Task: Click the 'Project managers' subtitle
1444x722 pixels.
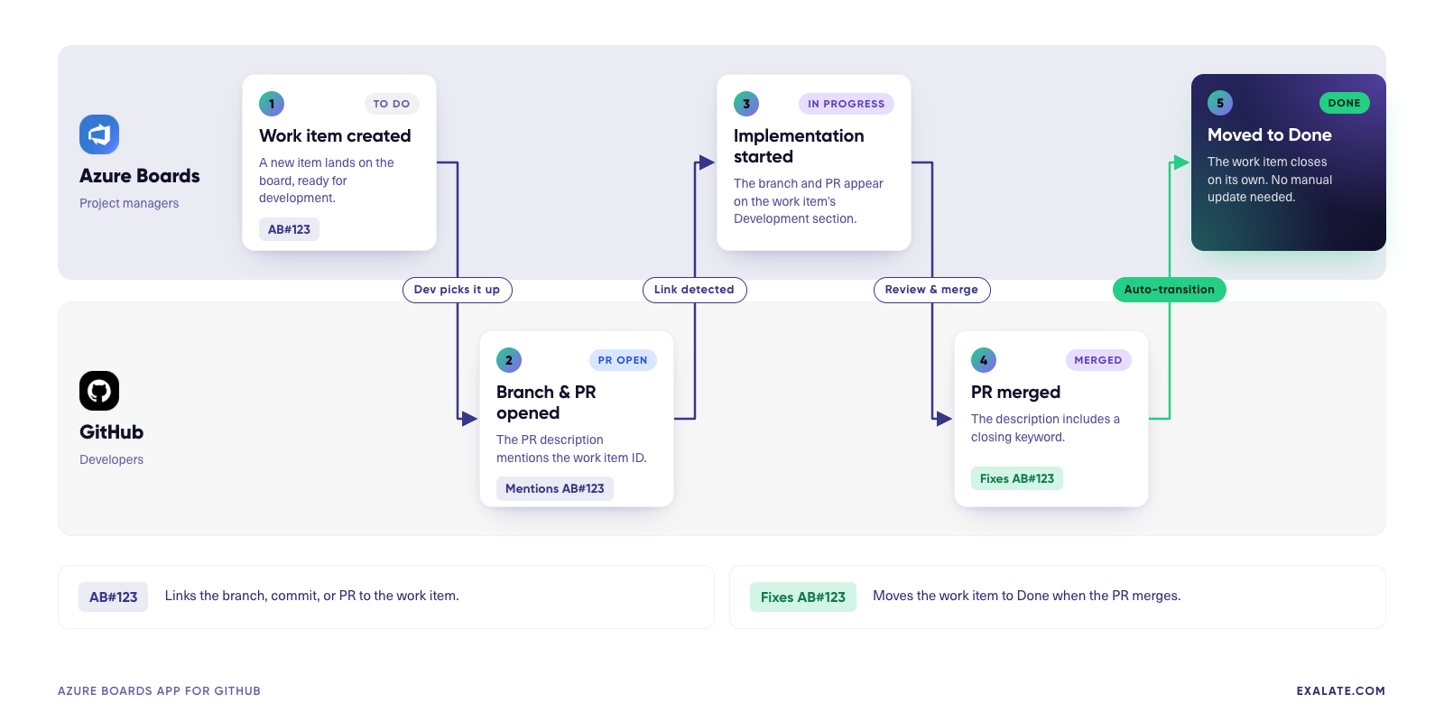Action: (129, 203)
